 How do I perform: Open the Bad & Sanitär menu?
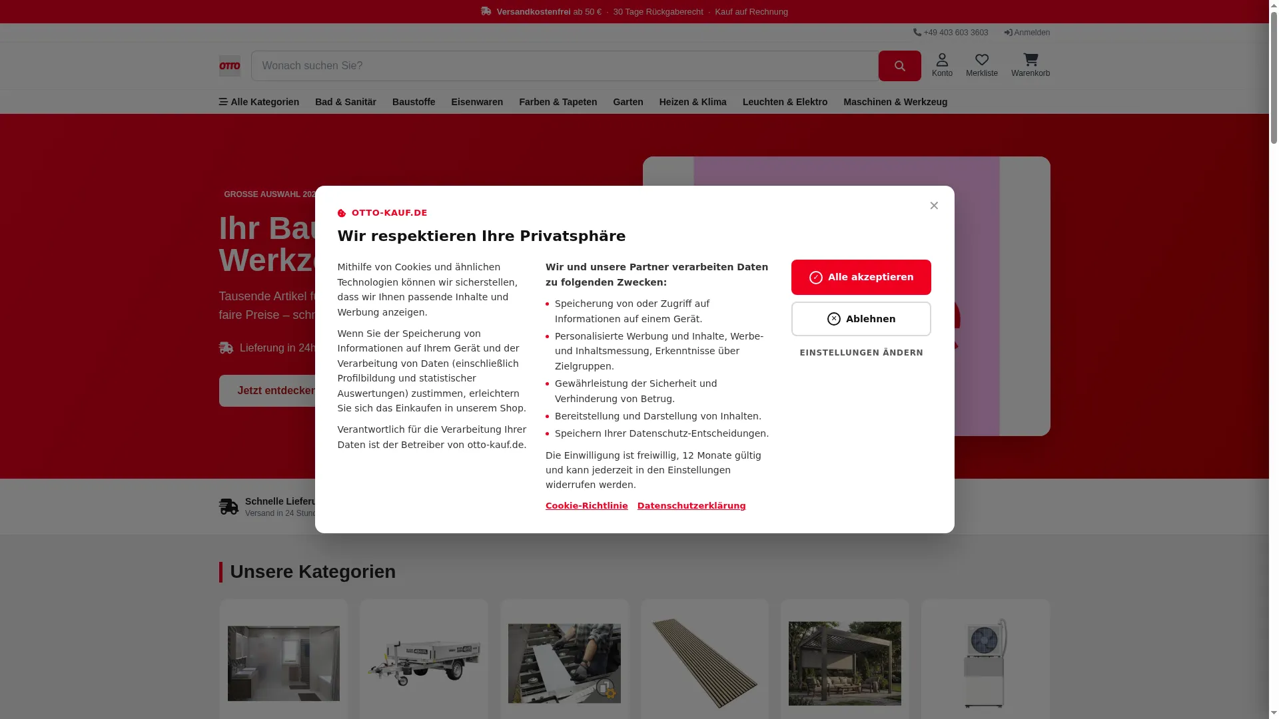346,102
